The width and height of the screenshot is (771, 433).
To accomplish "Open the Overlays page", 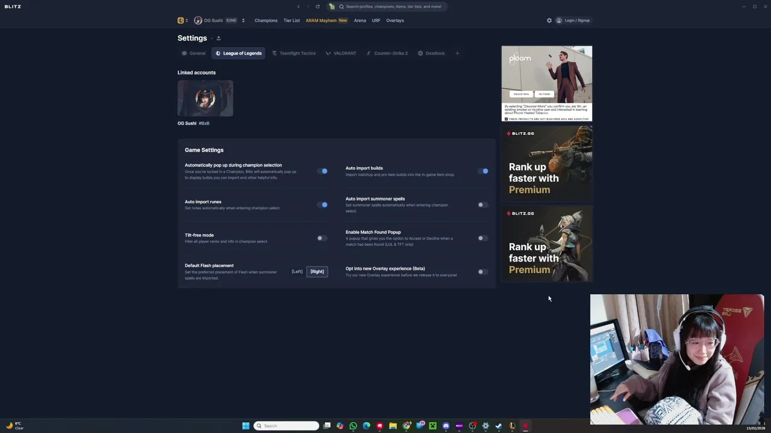I will point(395,20).
